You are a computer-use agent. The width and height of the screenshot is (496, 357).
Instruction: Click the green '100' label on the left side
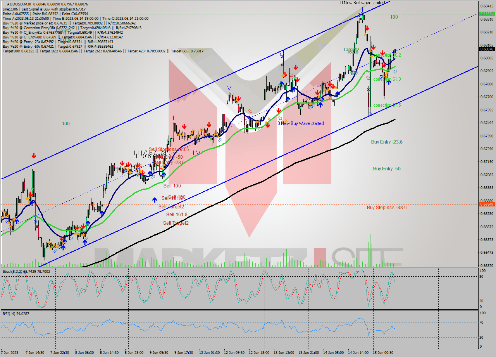[65, 124]
